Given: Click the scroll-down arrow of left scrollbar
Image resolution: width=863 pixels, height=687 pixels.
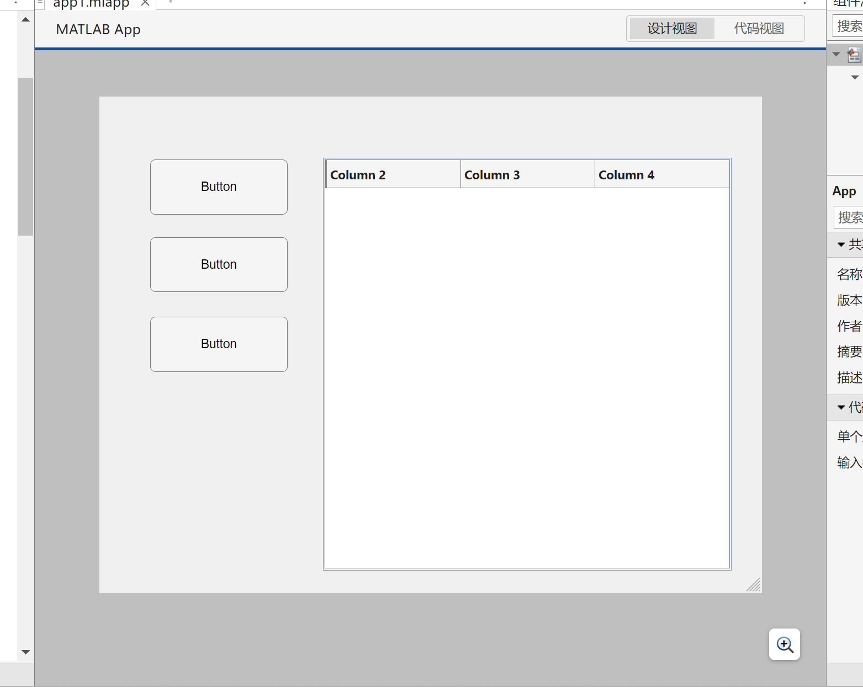Looking at the screenshot, I should [25, 652].
